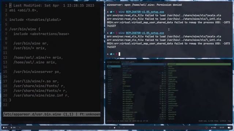The height and width of the screenshot is (131, 234).
Task: Click the closing brace on editor line 21
Action: (x=10, y=100)
